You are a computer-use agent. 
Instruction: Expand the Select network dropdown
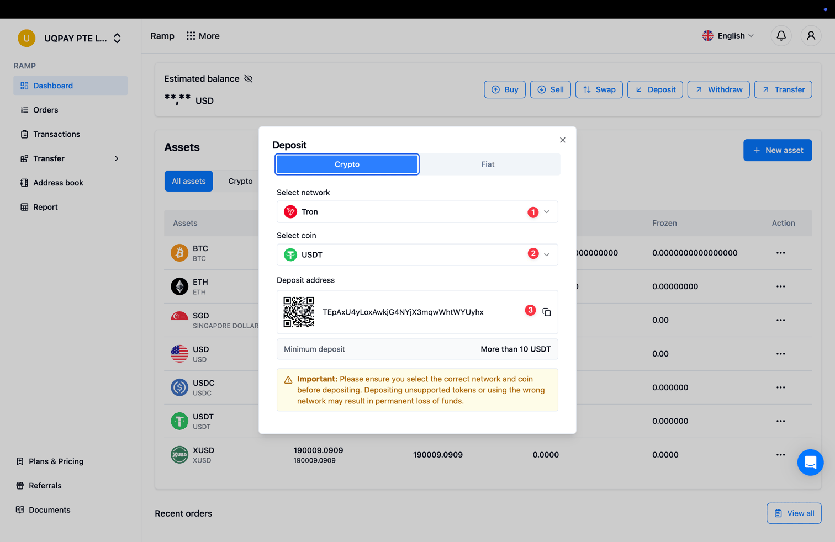click(x=417, y=212)
